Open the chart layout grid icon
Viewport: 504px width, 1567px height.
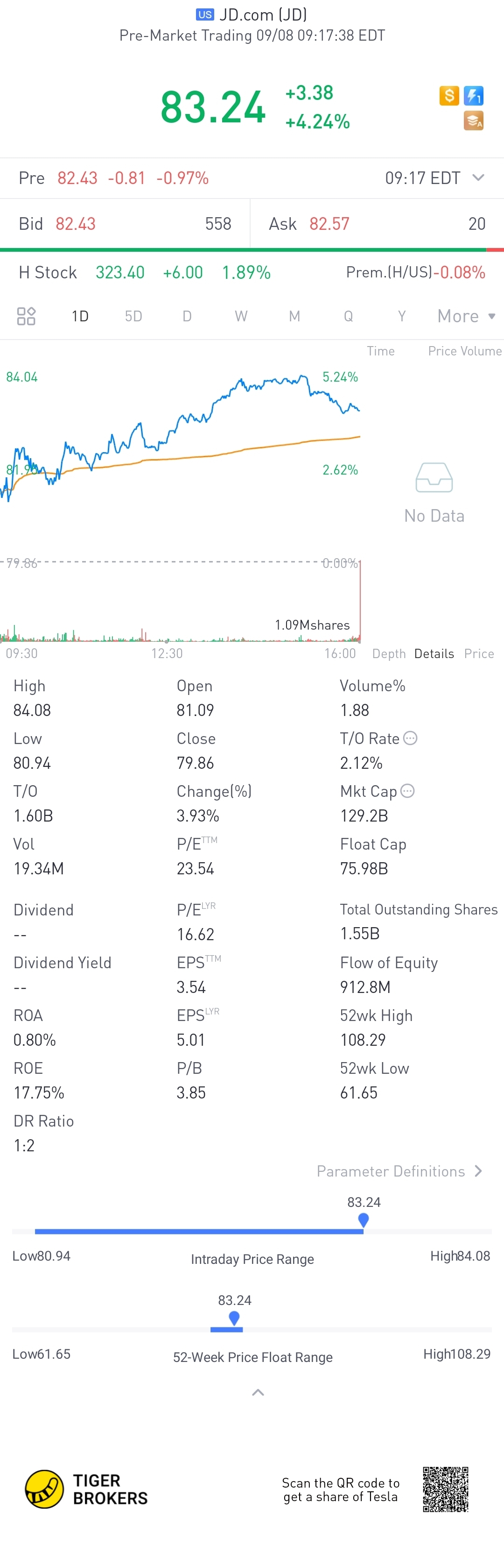pos(26,316)
